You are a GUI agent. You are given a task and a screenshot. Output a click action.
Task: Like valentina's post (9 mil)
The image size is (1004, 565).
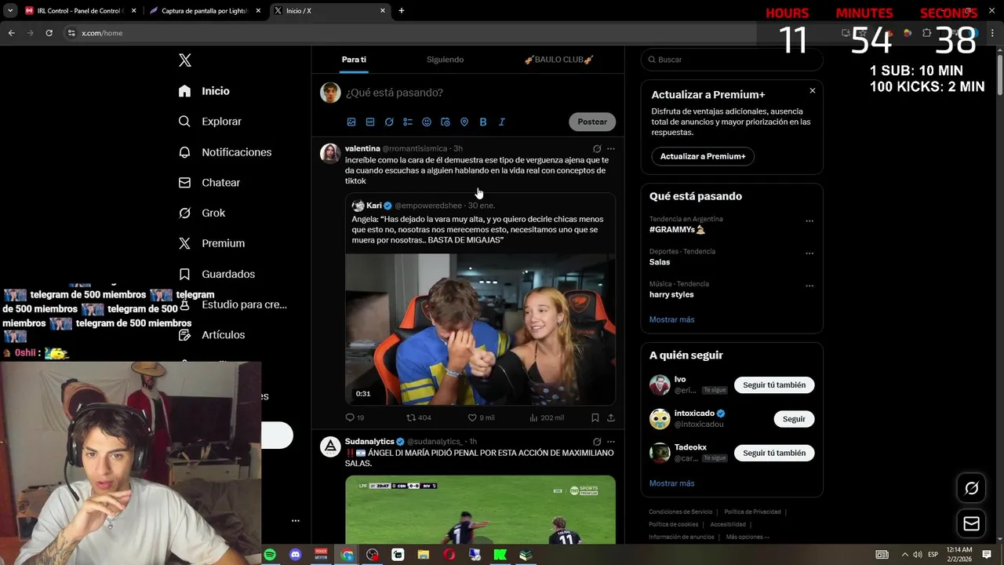tap(481, 417)
